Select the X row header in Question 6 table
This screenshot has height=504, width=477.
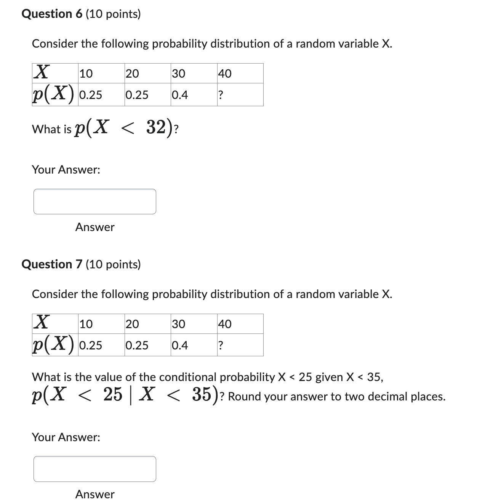pyautogui.click(x=42, y=72)
